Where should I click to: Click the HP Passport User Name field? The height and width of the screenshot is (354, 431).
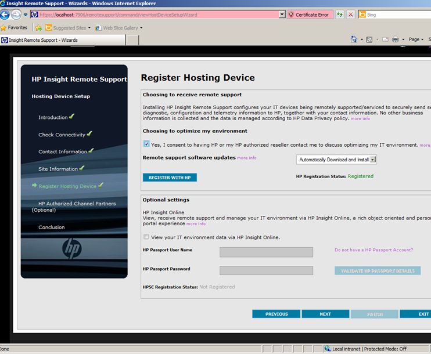(x=266, y=252)
